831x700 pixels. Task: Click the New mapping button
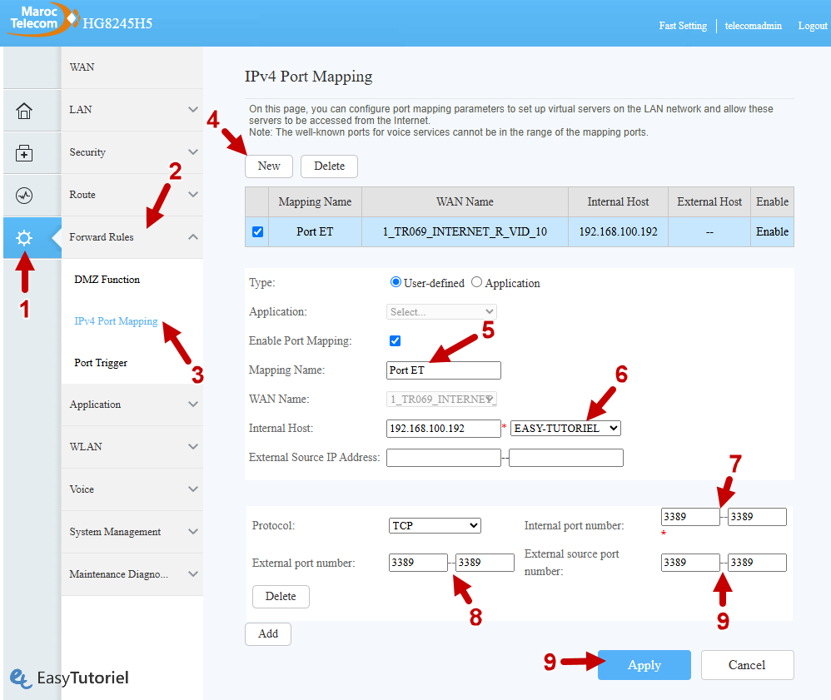click(269, 166)
